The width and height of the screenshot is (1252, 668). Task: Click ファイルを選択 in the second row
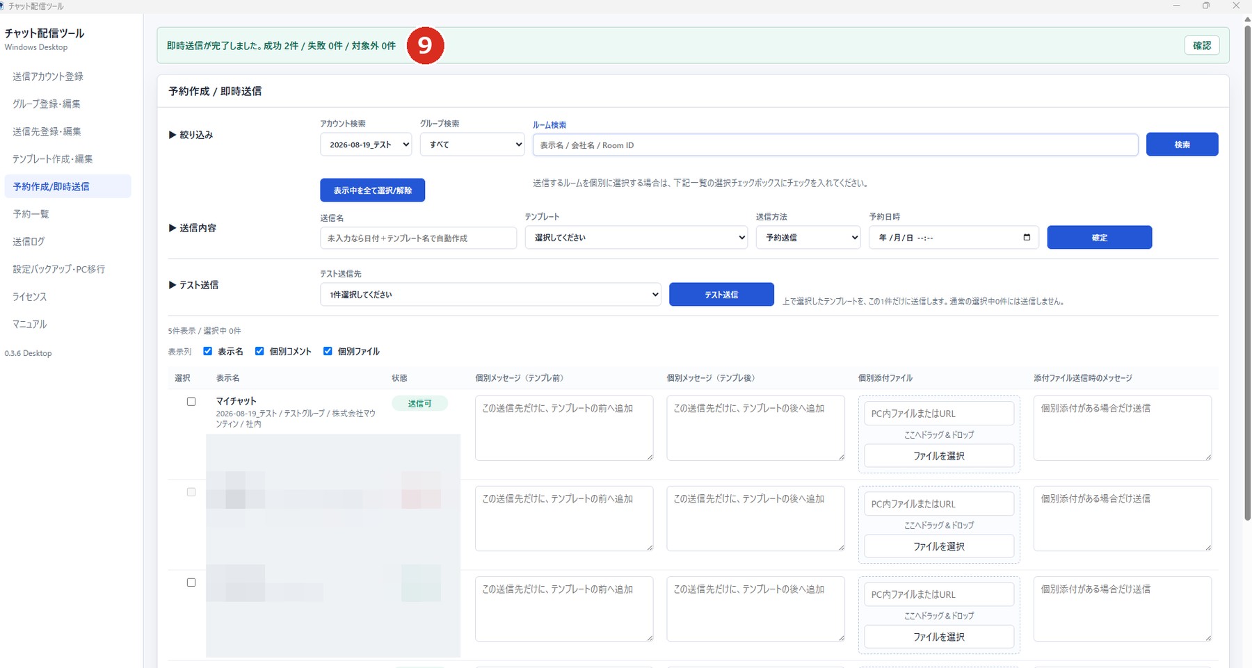tap(939, 546)
